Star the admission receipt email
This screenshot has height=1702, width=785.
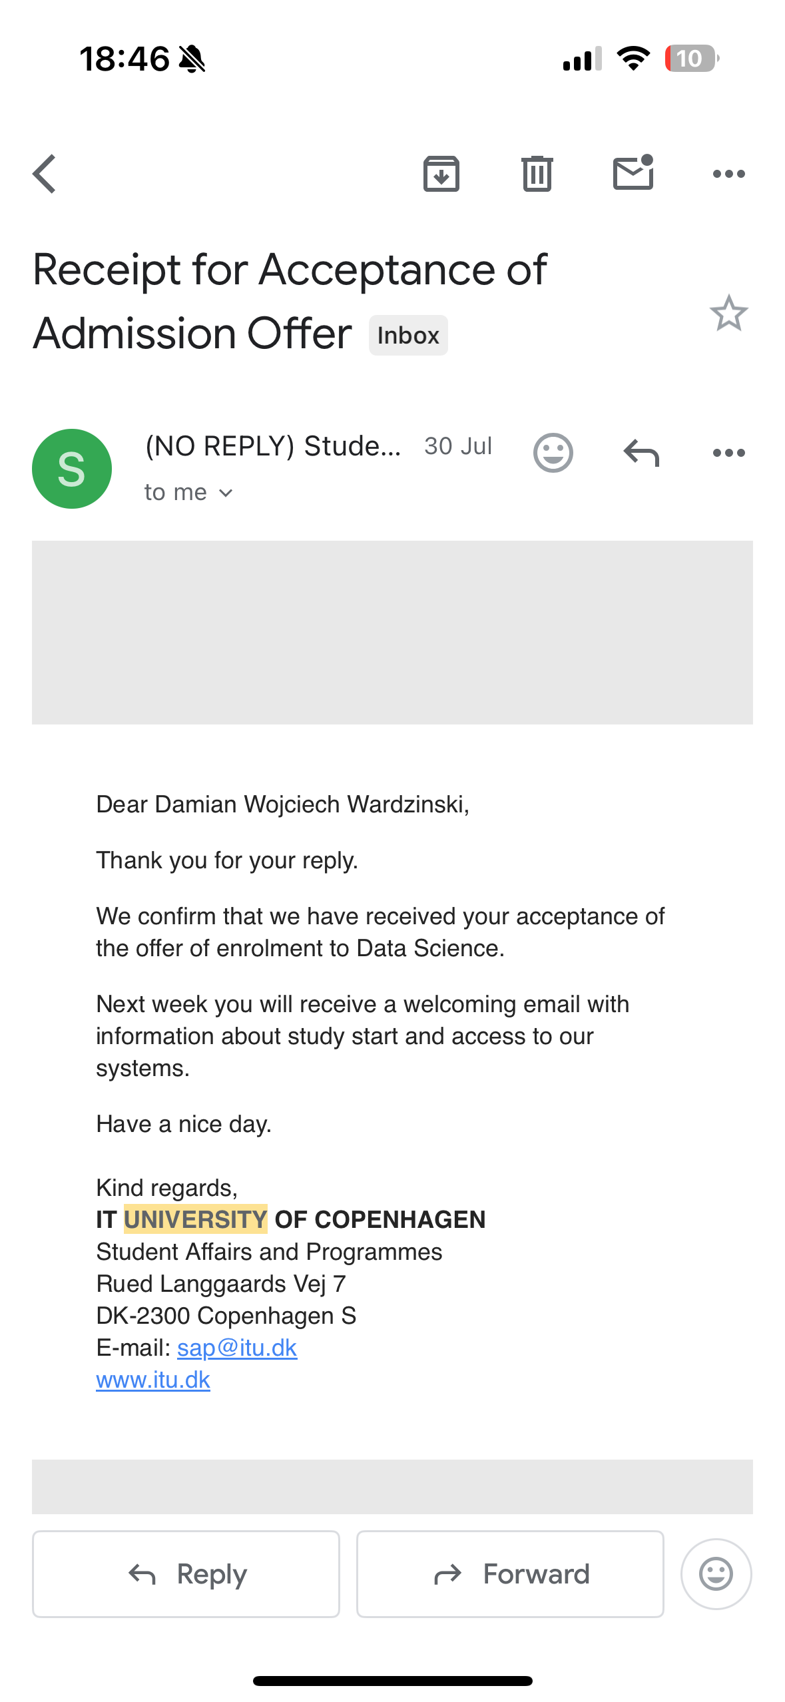pyautogui.click(x=728, y=314)
